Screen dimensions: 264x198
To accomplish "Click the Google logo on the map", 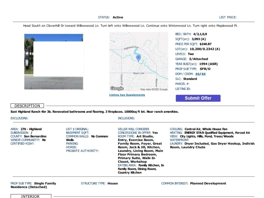I will (x=117, y=88).
